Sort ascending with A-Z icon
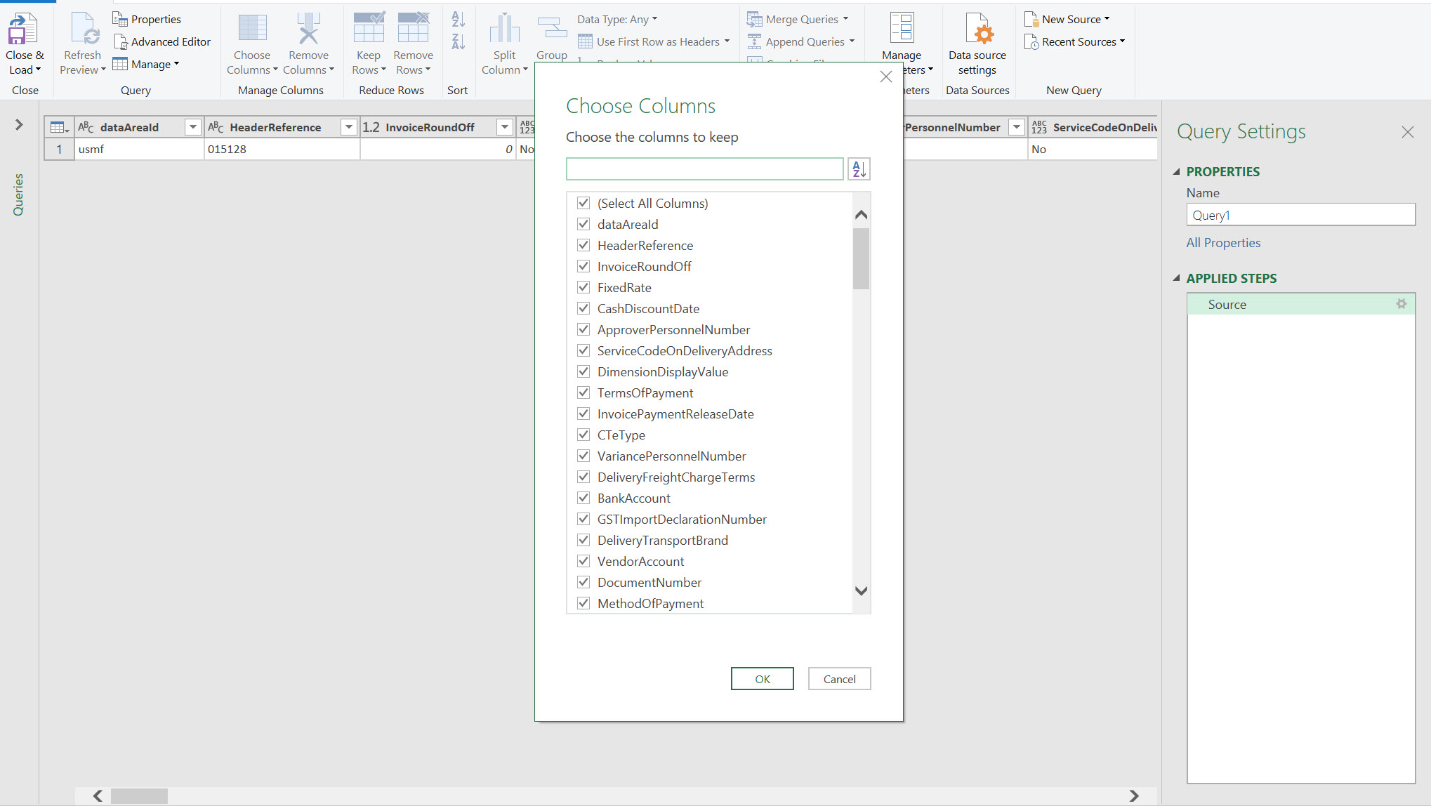Image resolution: width=1431 pixels, height=806 pixels. pyautogui.click(x=458, y=19)
